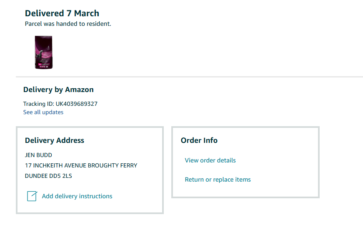
Task: Click the pencil-note icon beside Add delivery instructions
Action: click(32, 196)
